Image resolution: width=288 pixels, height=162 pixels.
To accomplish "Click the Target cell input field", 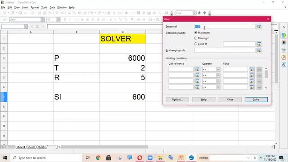I will (x=225, y=27).
